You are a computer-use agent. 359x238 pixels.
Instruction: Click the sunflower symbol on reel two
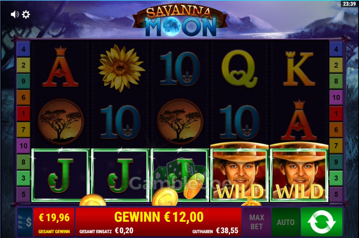pyautogui.click(x=121, y=68)
